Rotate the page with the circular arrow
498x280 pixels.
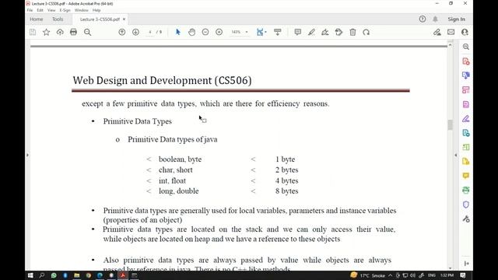[366, 32]
